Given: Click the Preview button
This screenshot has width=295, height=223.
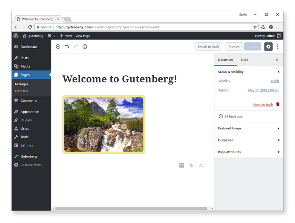Looking at the screenshot, I should click(234, 46).
